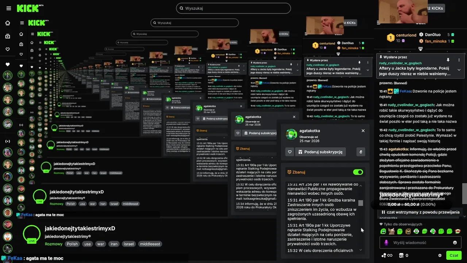Click the 'Tylko dla obserwujących' followers-only notice

tap(401, 224)
